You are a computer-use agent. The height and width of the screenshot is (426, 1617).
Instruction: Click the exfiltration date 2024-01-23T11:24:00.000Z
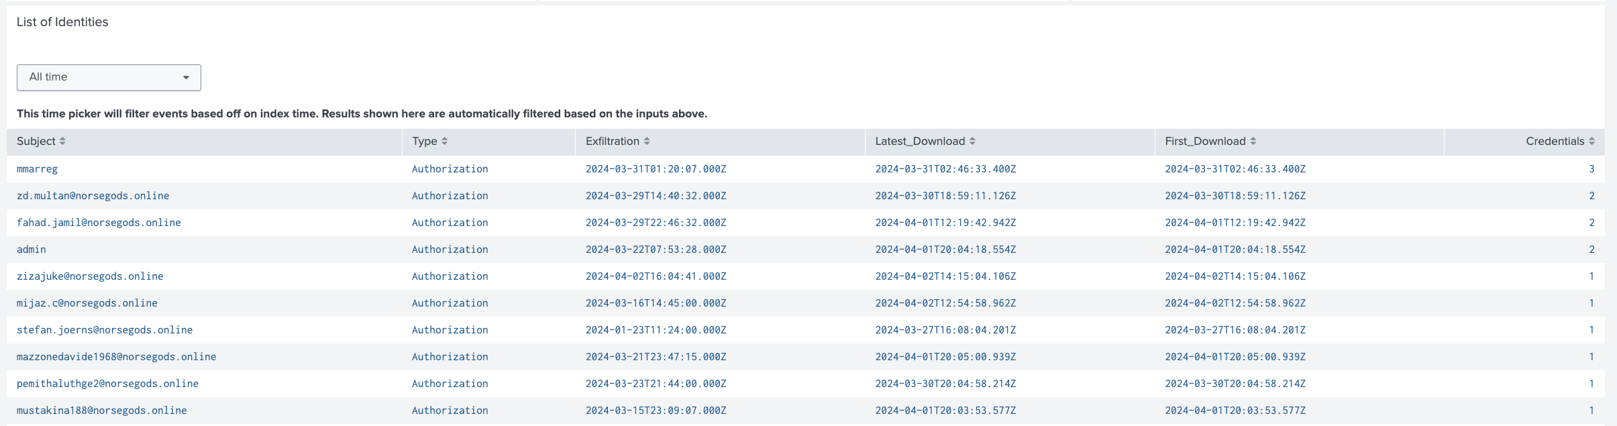point(656,330)
